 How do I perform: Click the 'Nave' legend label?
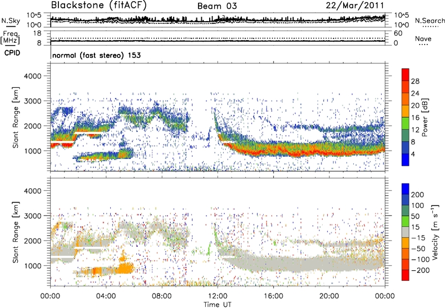point(423,38)
